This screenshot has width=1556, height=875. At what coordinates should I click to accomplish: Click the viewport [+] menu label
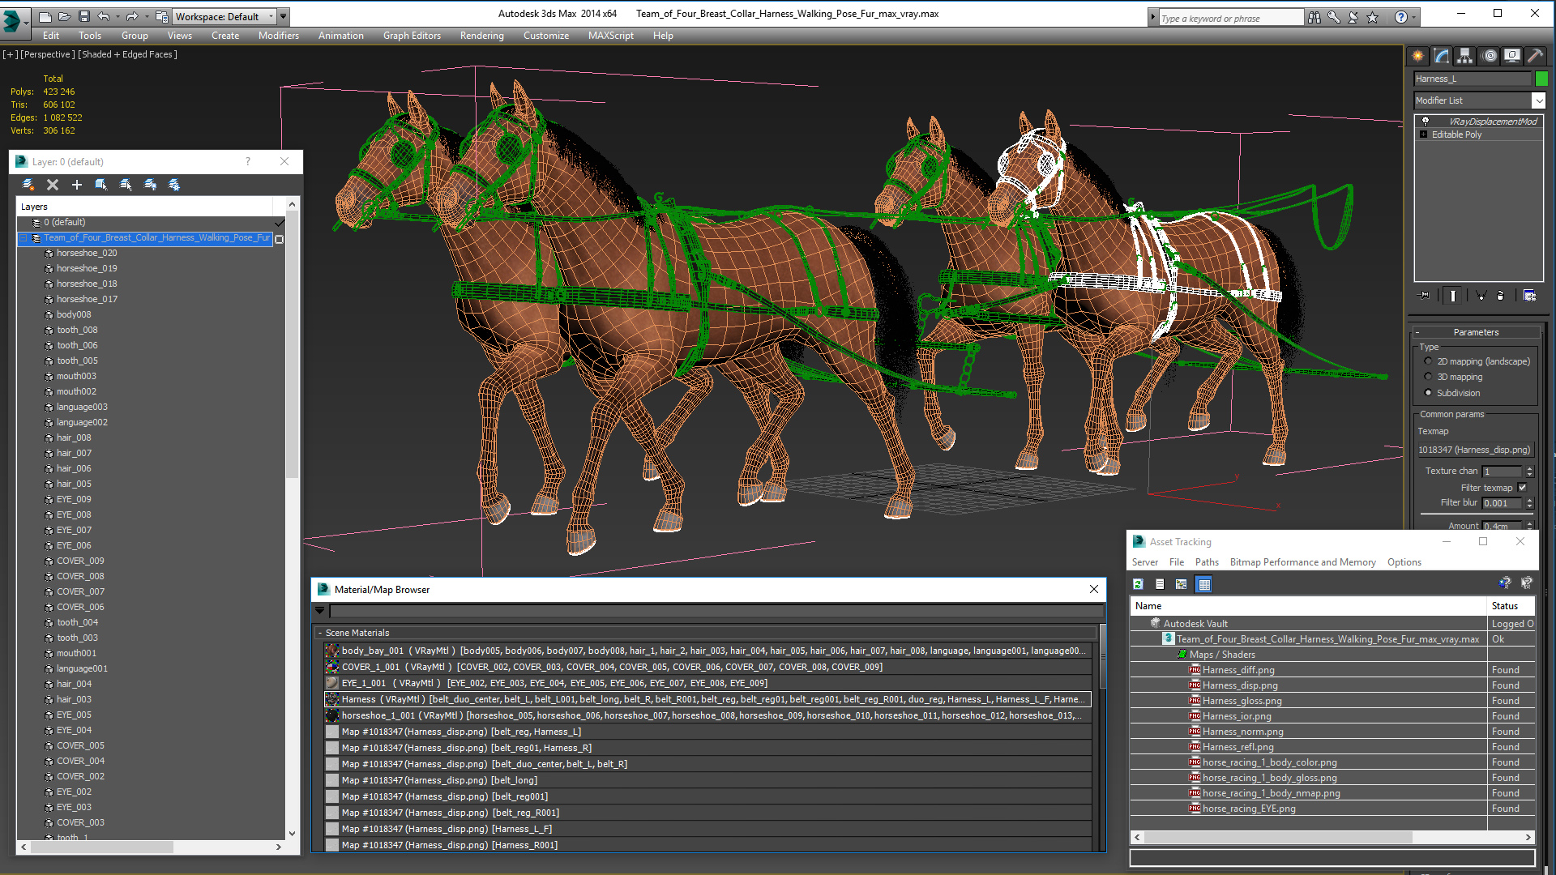10,54
